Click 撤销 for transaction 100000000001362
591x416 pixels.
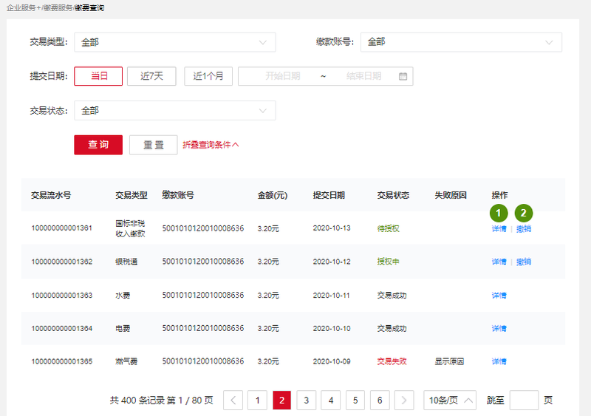[x=524, y=262]
